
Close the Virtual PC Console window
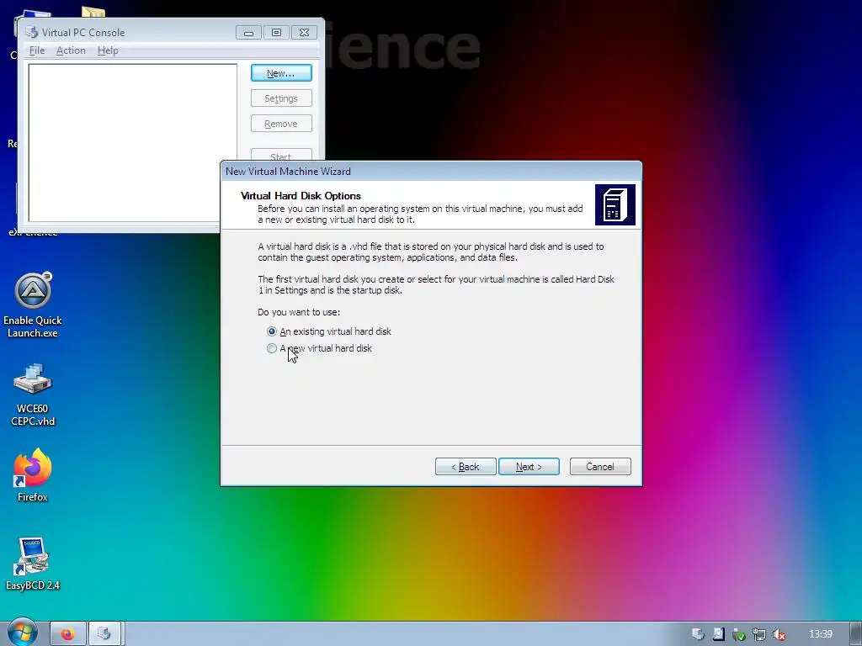(x=304, y=33)
